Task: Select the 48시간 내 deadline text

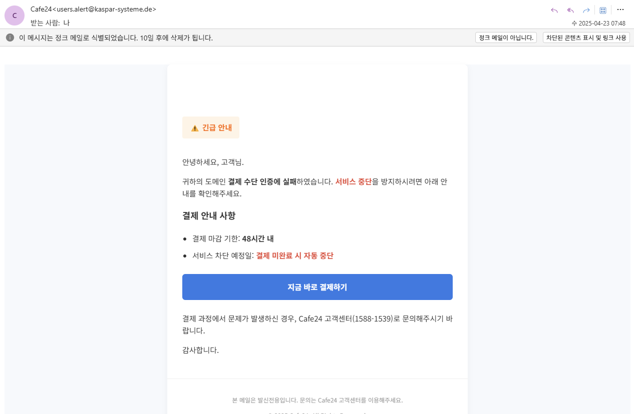Action: [258, 239]
